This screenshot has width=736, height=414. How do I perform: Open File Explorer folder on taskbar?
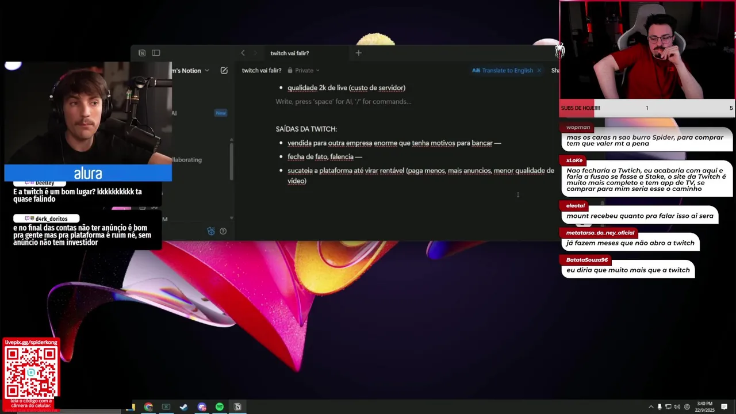coord(132,407)
